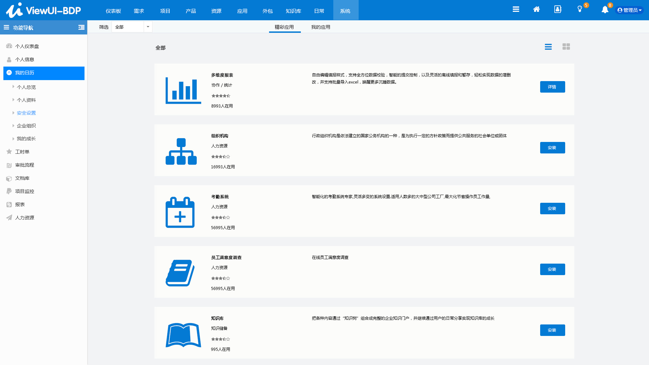
Task: Click the 考勤系统 calendar icon
Action: 180,212
